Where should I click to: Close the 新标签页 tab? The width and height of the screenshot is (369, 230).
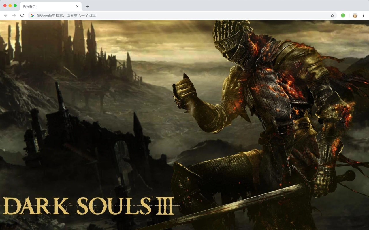(77, 6)
